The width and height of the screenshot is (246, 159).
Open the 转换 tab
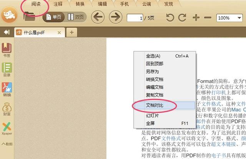click(x=80, y=4)
